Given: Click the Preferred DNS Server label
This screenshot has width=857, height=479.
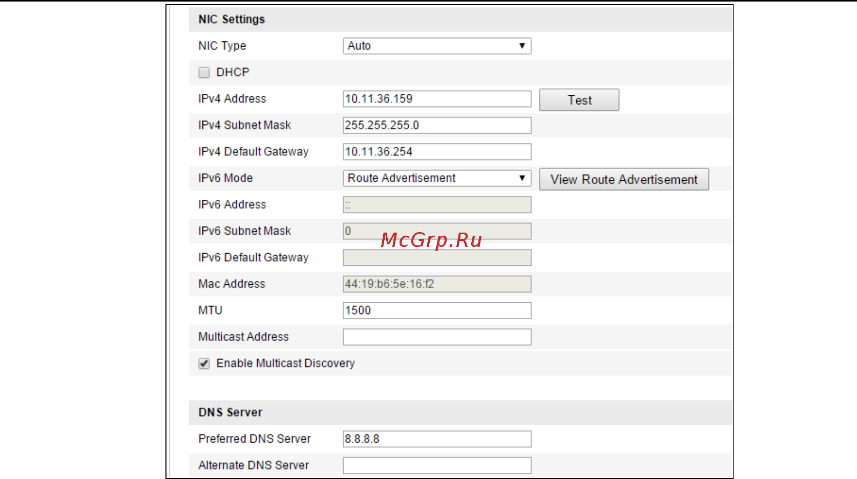Looking at the screenshot, I should click(x=255, y=439).
